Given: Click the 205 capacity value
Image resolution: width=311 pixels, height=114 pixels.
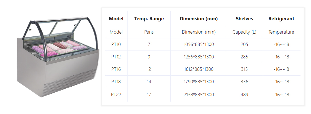Looking at the screenshot, I should (244, 44).
